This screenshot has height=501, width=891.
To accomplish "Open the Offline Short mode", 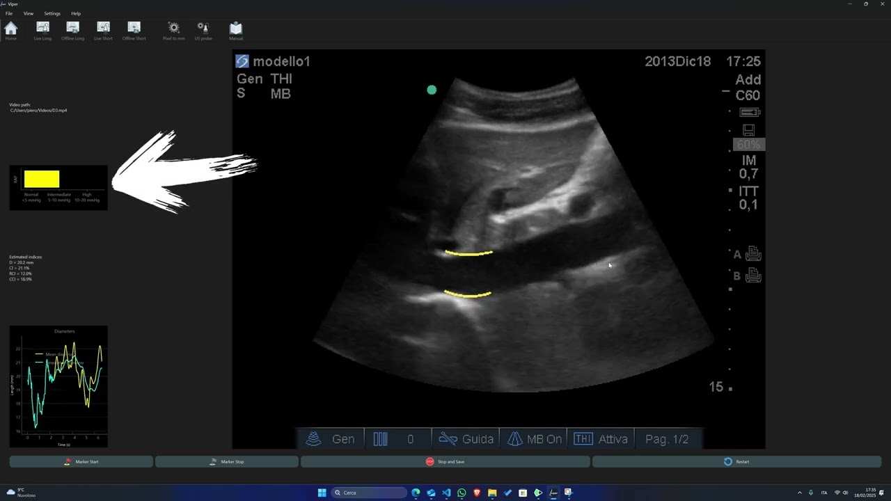I will point(134,31).
